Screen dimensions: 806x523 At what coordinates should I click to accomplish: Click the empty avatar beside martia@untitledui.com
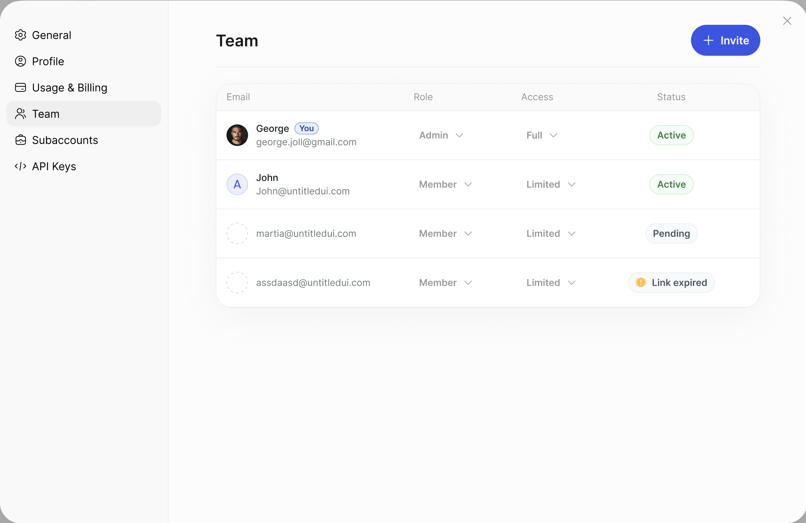point(237,234)
